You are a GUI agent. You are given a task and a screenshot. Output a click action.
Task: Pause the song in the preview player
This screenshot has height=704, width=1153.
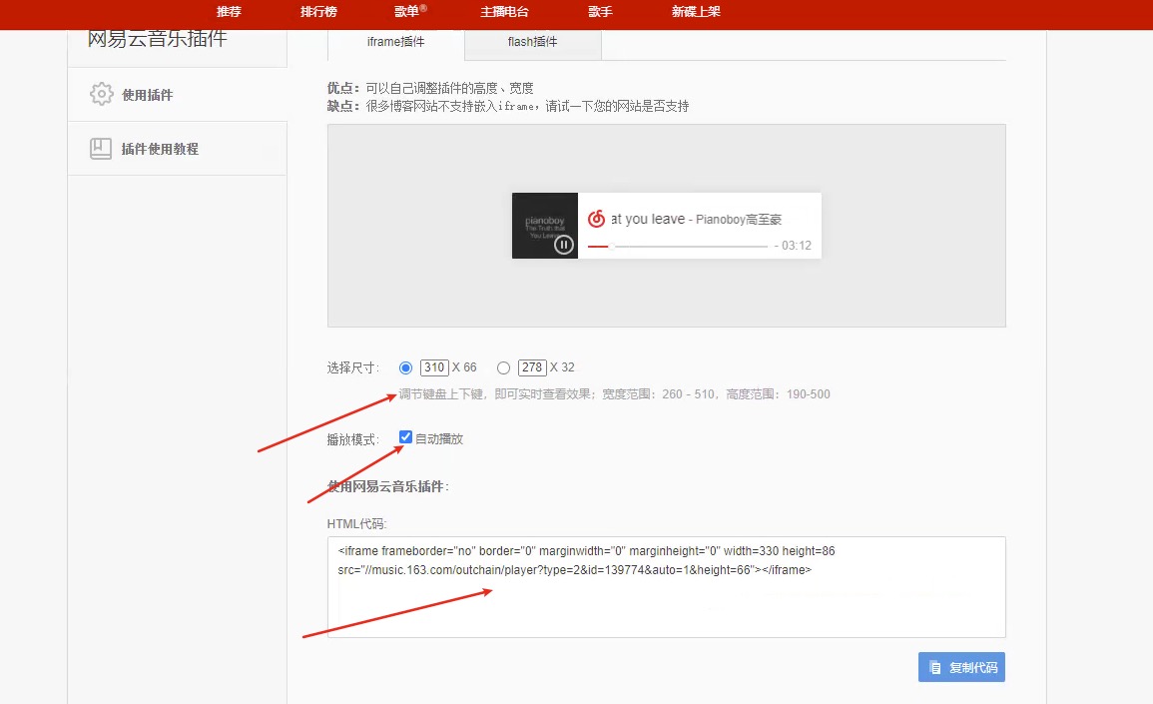[563, 245]
